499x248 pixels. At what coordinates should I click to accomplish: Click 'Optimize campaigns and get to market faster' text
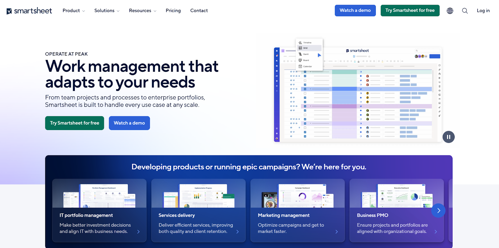(291, 228)
